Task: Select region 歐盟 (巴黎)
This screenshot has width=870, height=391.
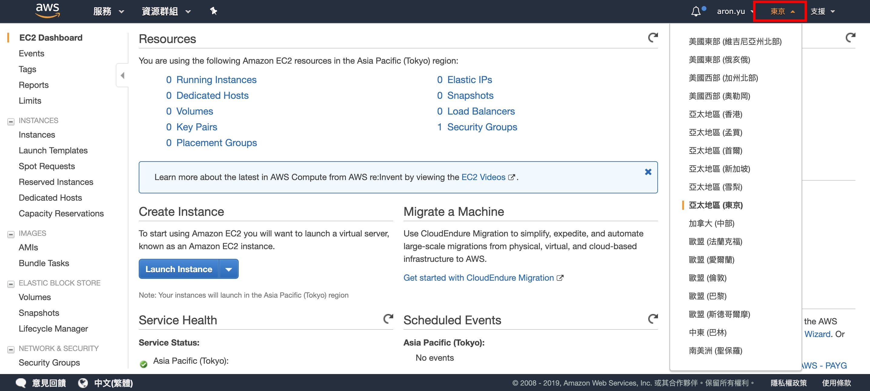Action: [708, 297]
